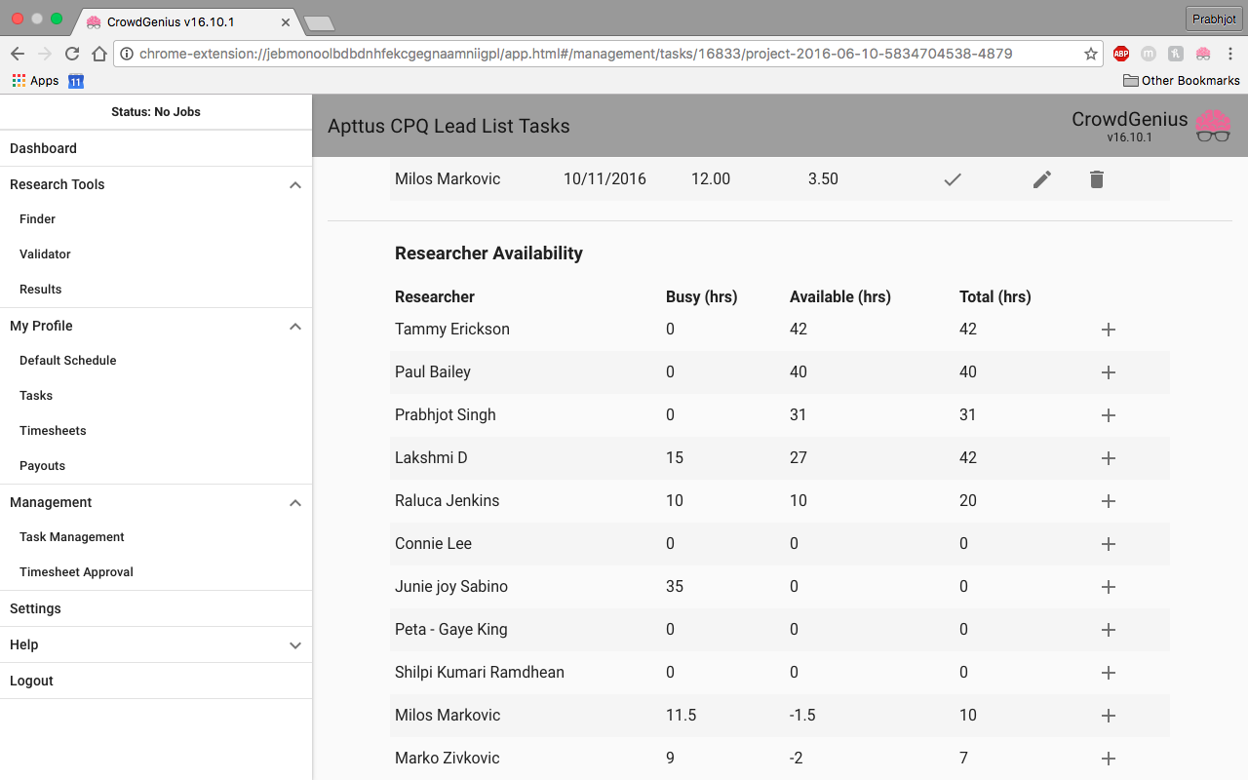Click the -1.5 available hours value
This screenshot has width=1248, height=780.
tap(802, 716)
